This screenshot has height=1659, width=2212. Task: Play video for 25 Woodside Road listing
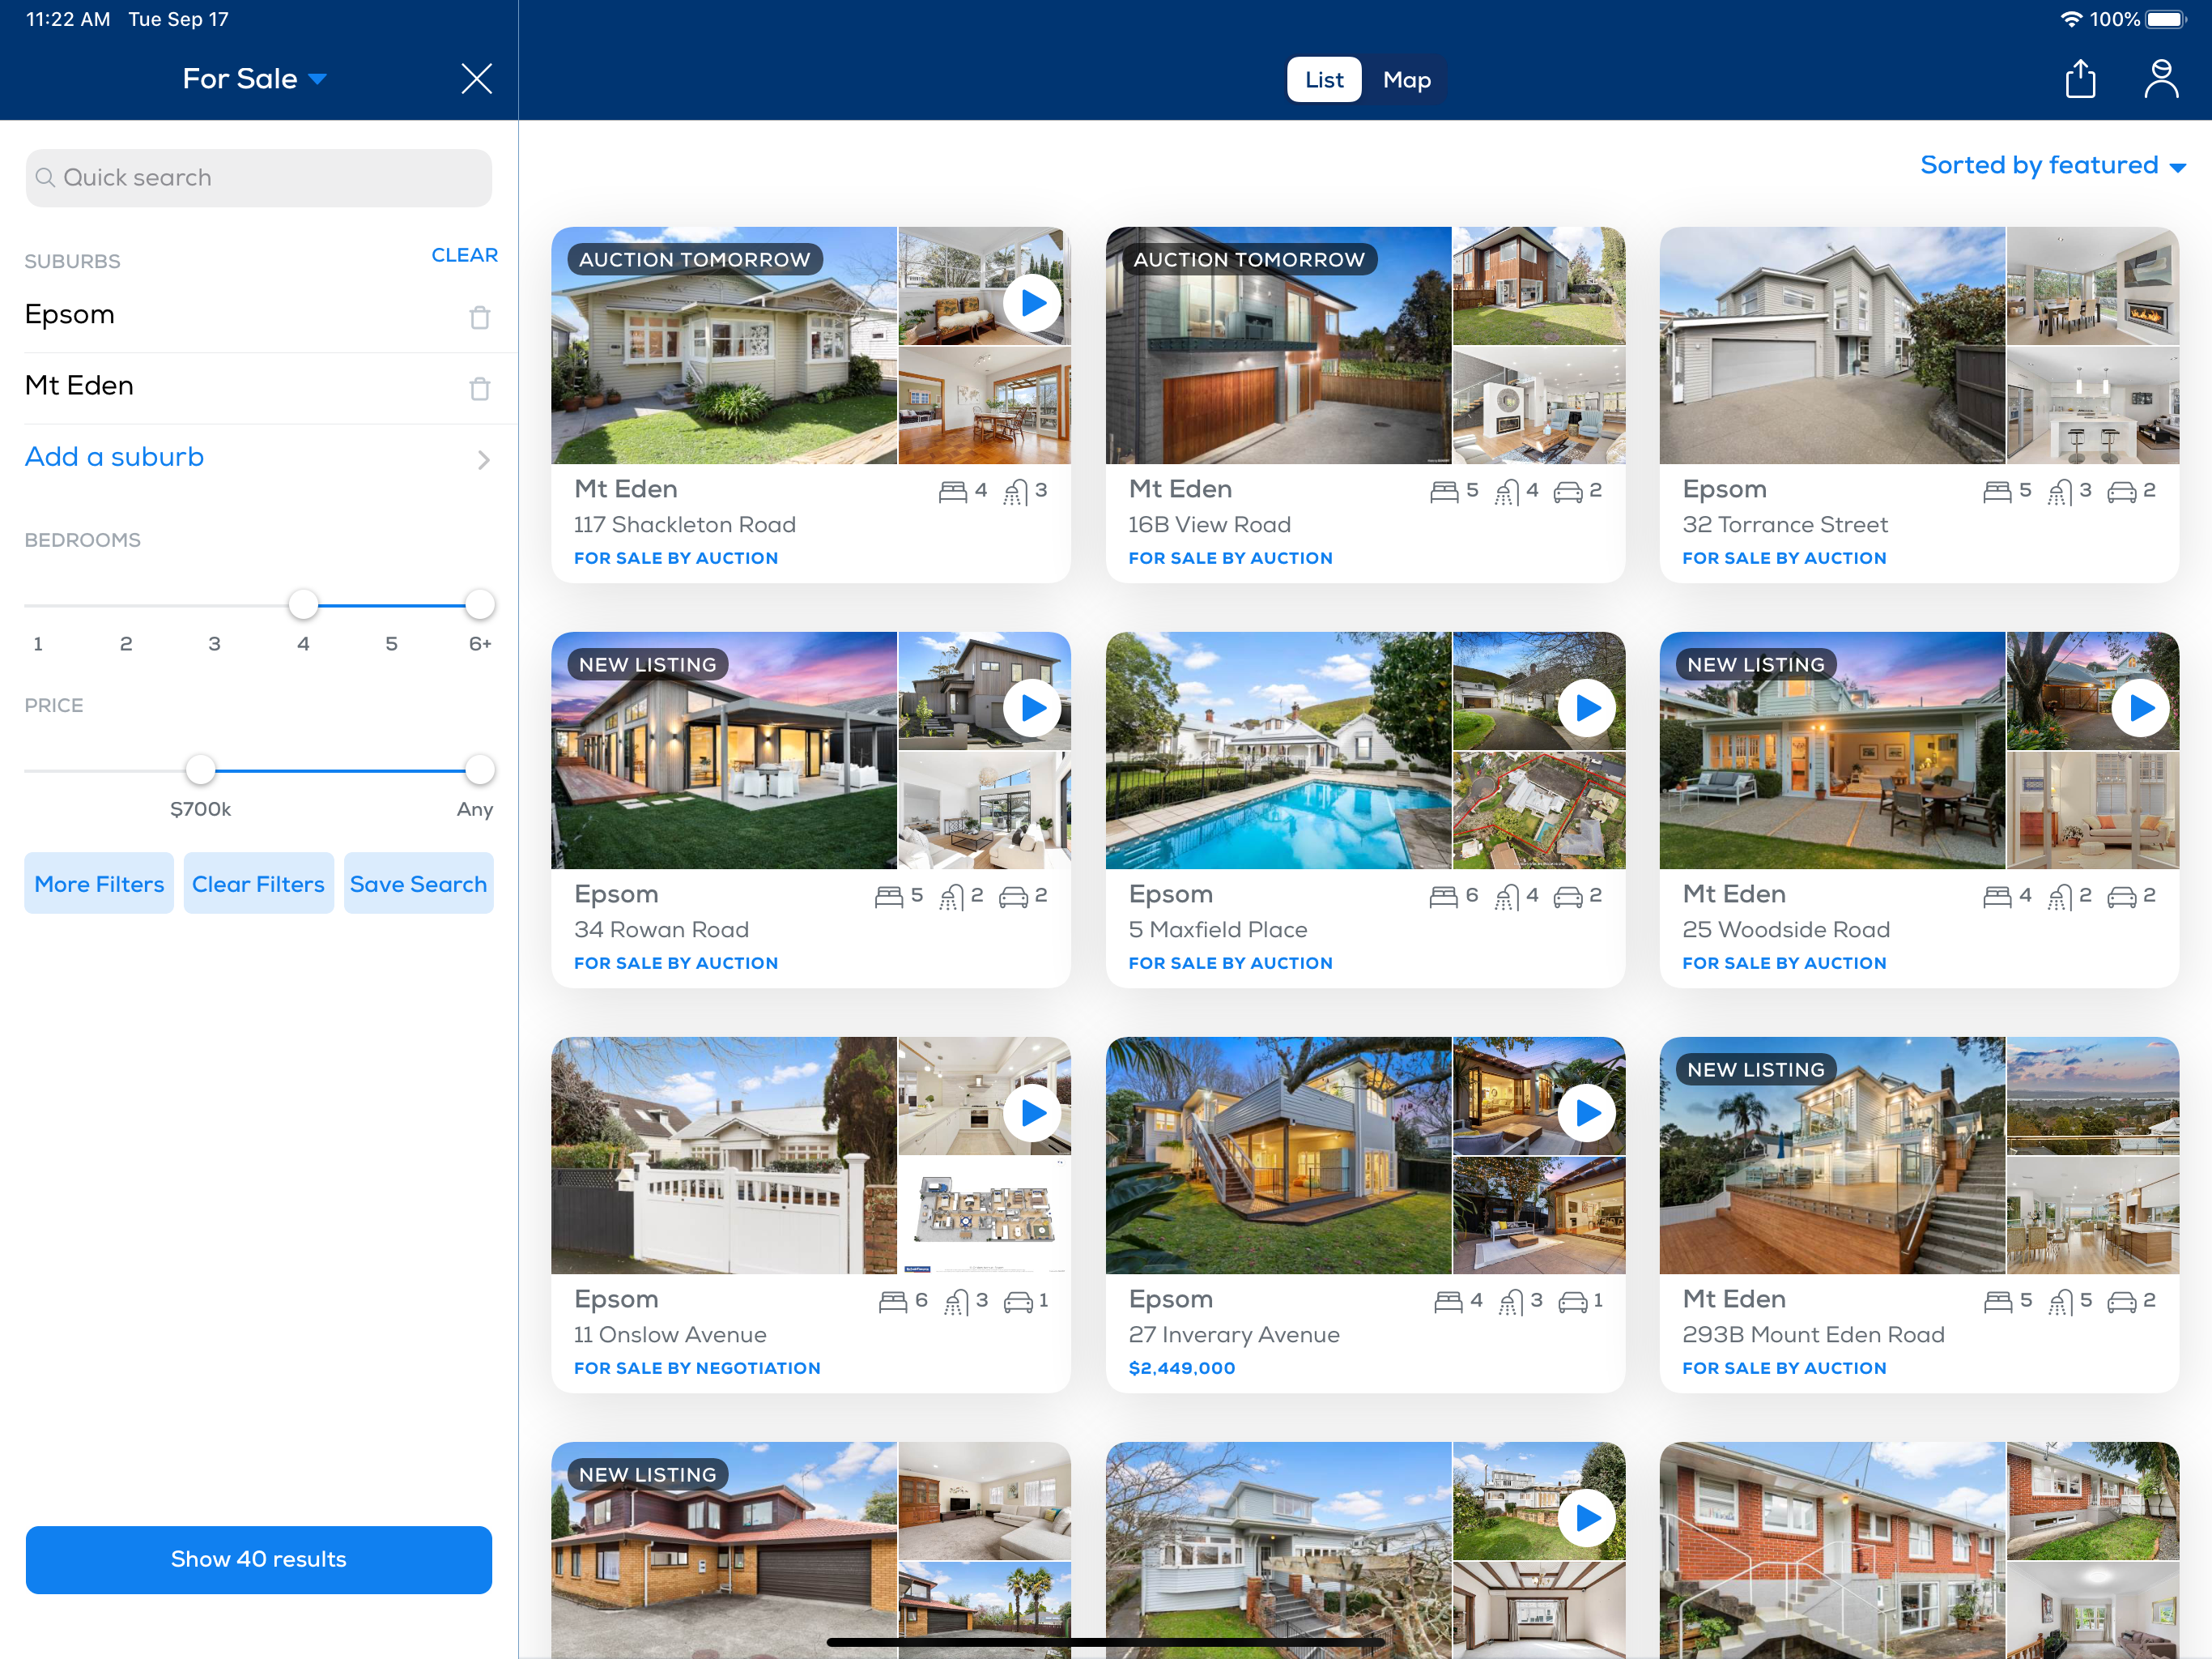(2141, 709)
